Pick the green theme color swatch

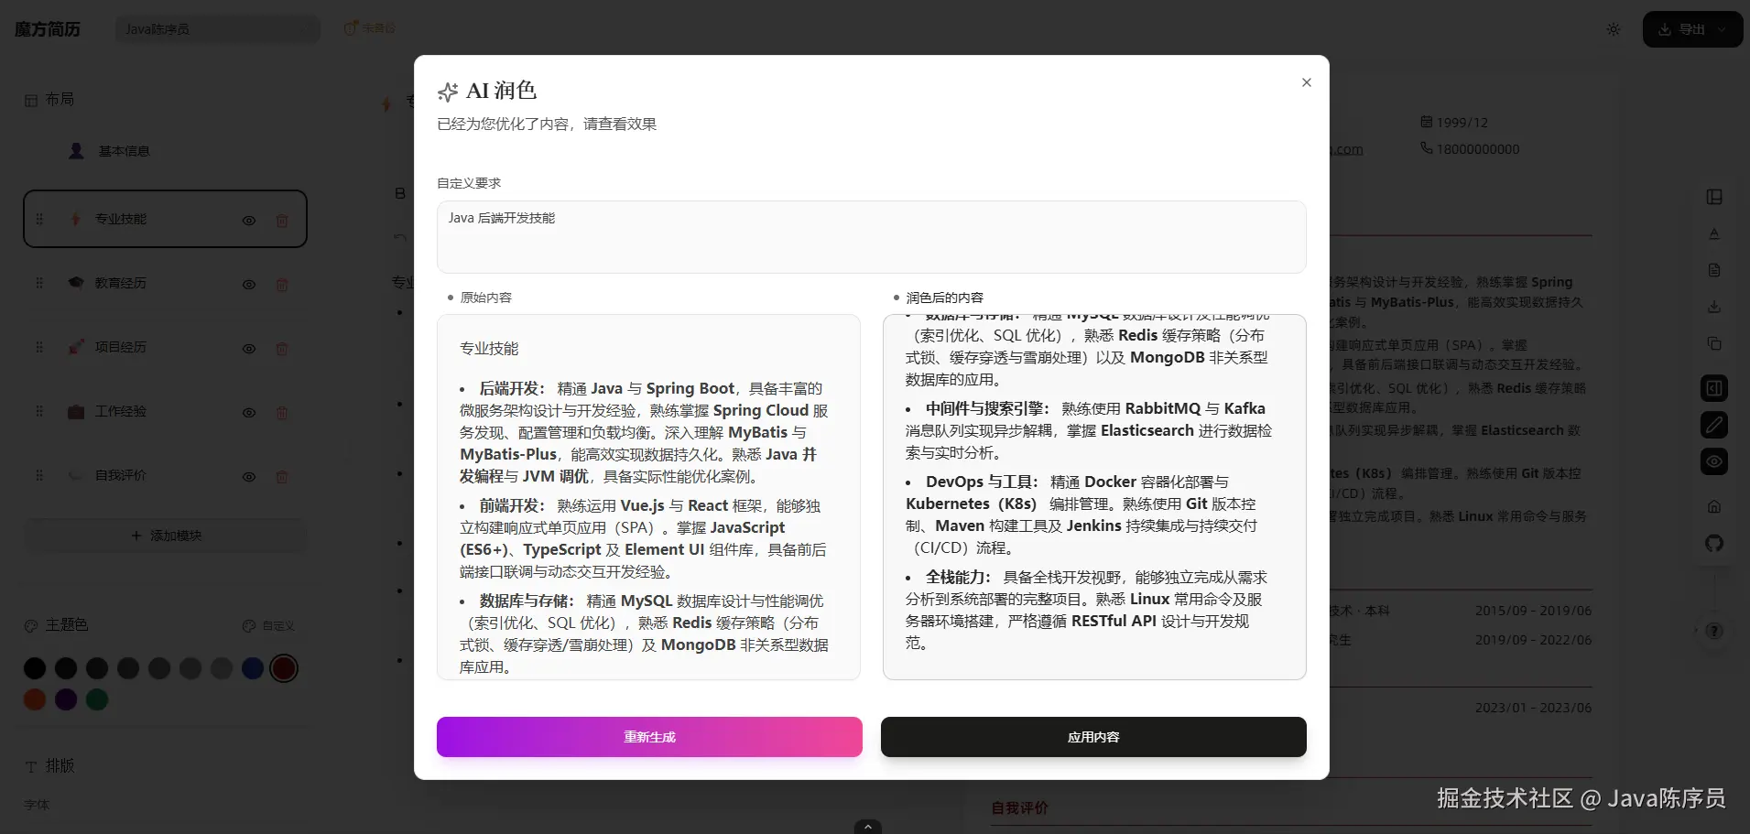(x=97, y=699)
